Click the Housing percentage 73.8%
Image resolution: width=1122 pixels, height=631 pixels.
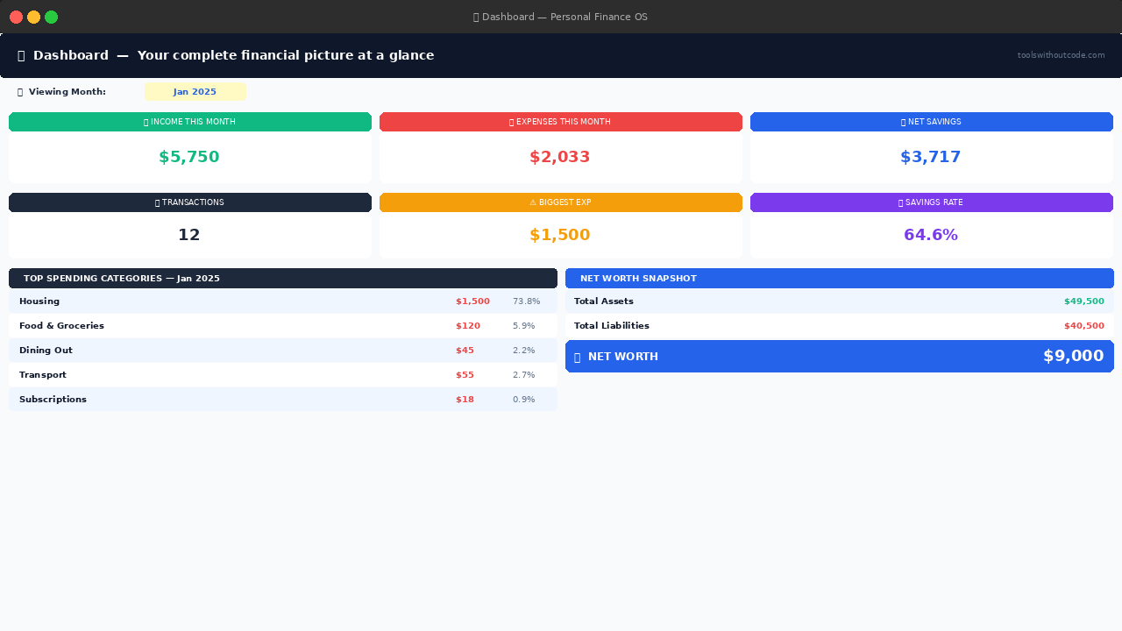527,301
